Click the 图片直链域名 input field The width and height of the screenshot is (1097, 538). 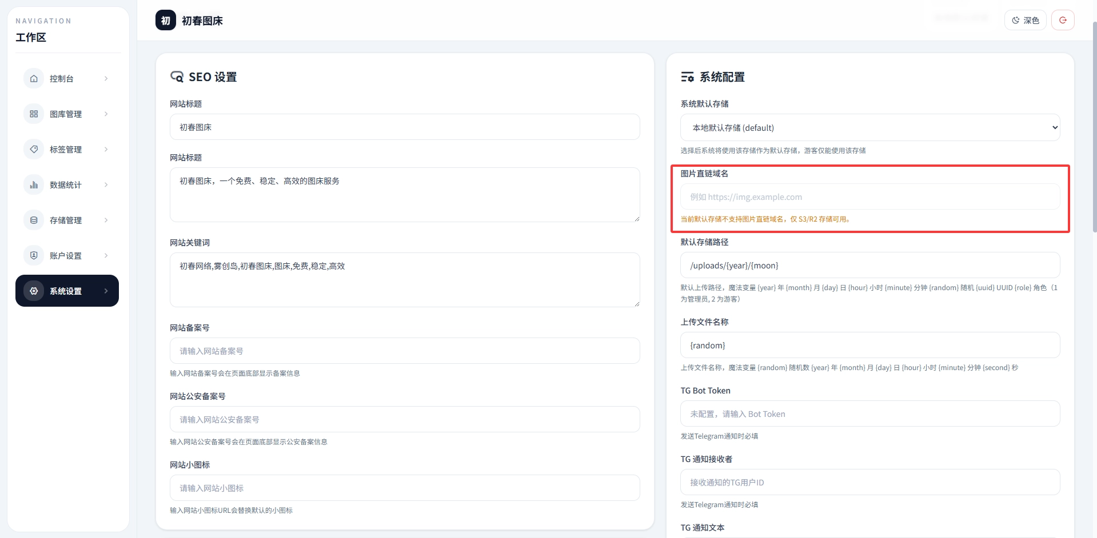[x=870, y=196]
